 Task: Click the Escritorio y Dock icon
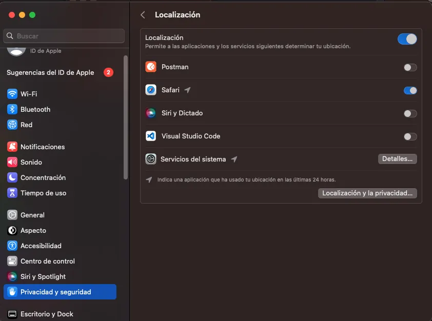[12, 314]
